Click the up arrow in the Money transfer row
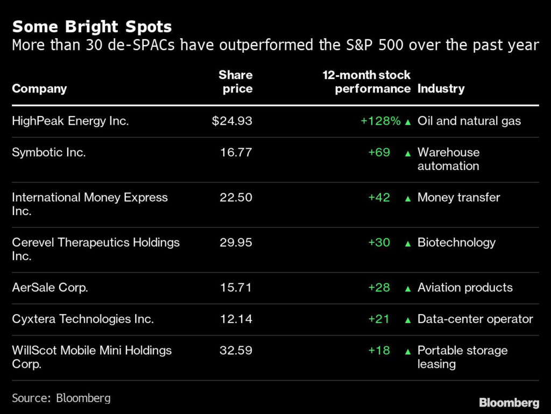This screenshot has width=551, height=414. [408, 198]
